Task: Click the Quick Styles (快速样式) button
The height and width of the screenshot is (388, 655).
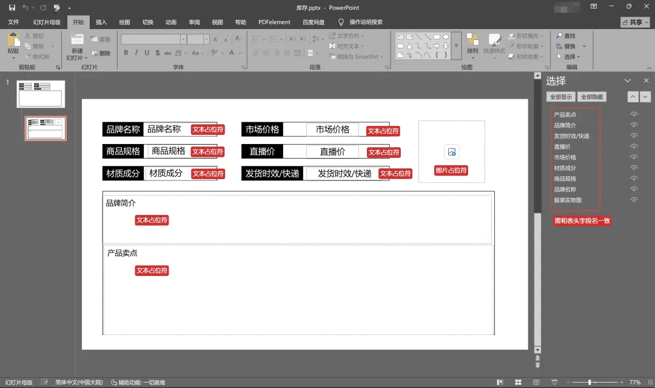Action: [x=494, y=44]
